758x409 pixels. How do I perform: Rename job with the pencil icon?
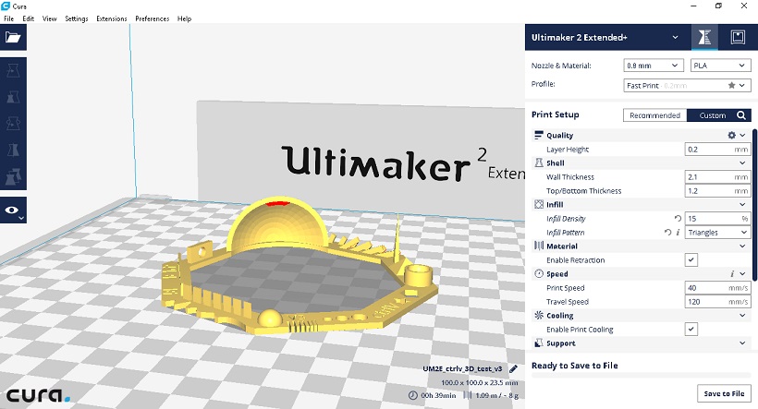[513, 369]
